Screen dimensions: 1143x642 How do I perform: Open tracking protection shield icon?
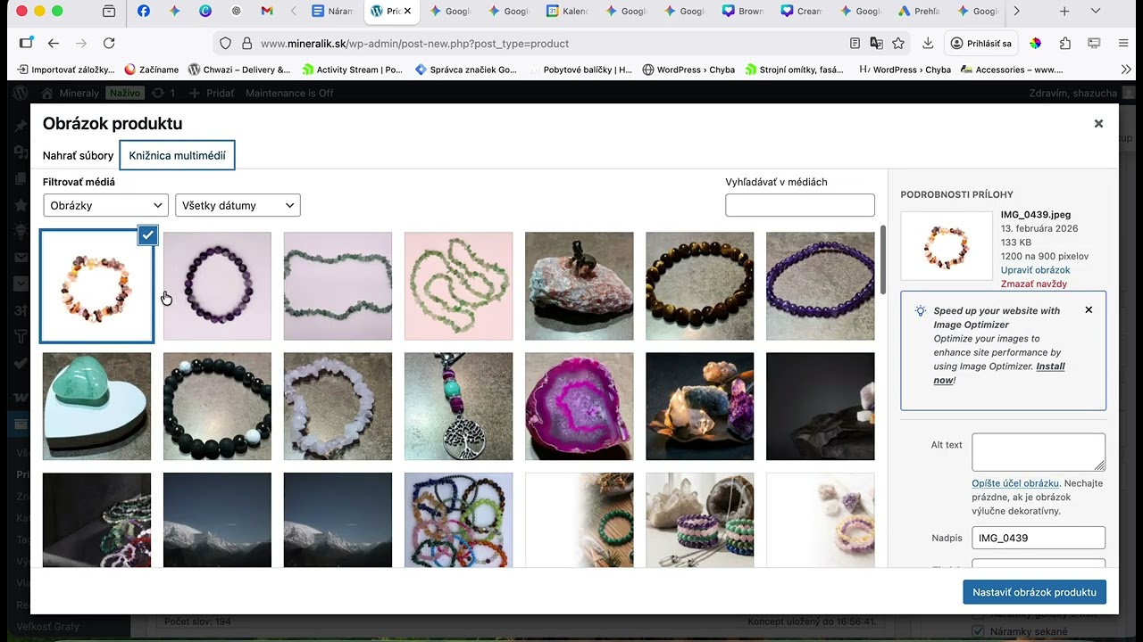pos(225,43)
